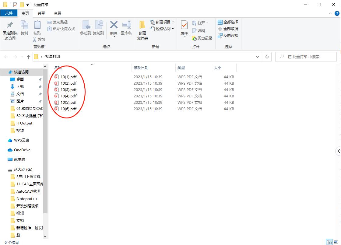The image size is (341, 245).
Task: Click Pin to Quick access (固定到快速访问) icon
Action: [10, 25]
